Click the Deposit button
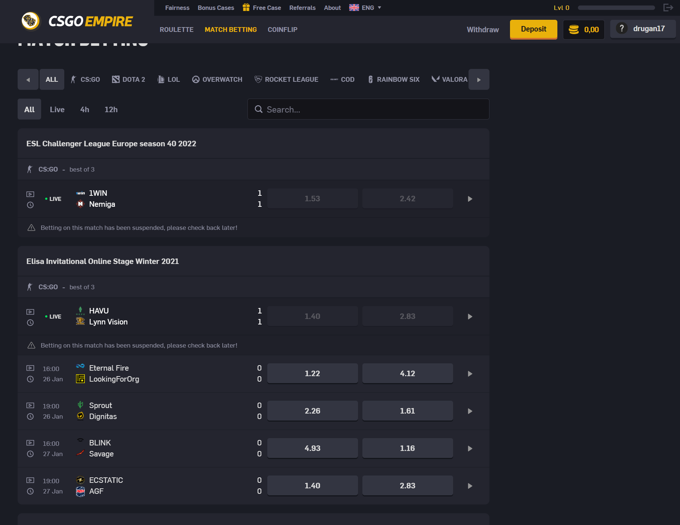Image resolution: width=680 pixels, height=525 pixels. (x=533, y=29)
